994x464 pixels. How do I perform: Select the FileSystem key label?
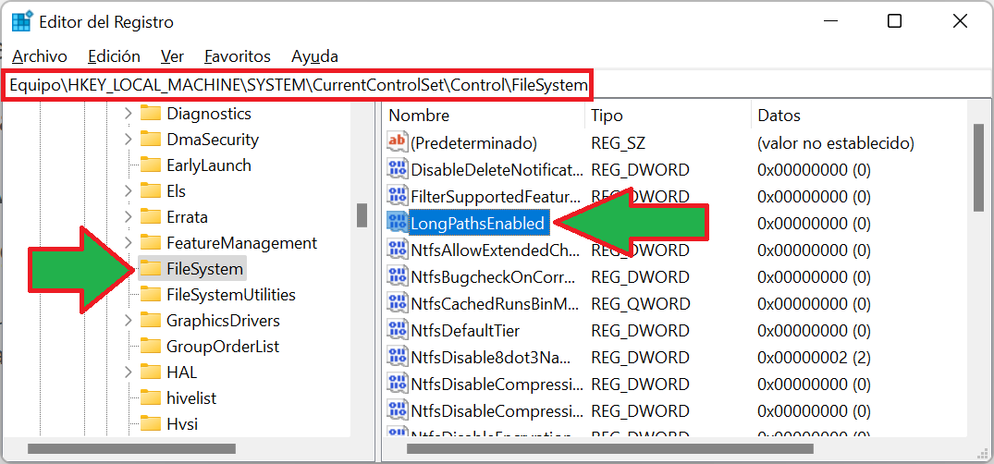pyautogui.click(x=204, y=269)
